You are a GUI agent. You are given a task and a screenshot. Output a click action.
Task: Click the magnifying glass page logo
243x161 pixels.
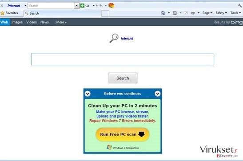pos(114,38)
